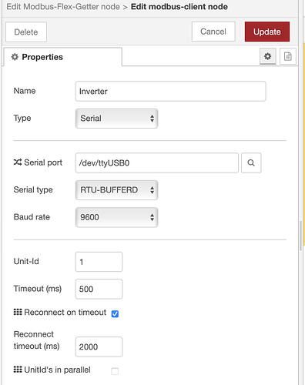Open node settings gear icon
305x385 pixels.
267,56
